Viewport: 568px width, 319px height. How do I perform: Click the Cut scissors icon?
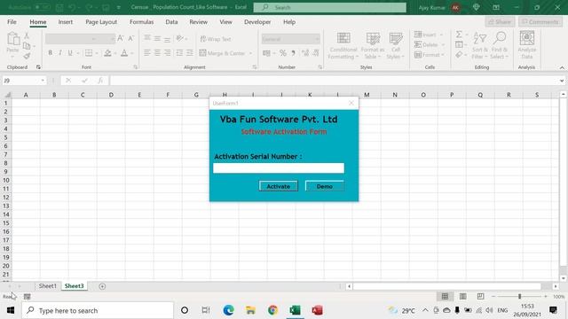tap(27, 35)
